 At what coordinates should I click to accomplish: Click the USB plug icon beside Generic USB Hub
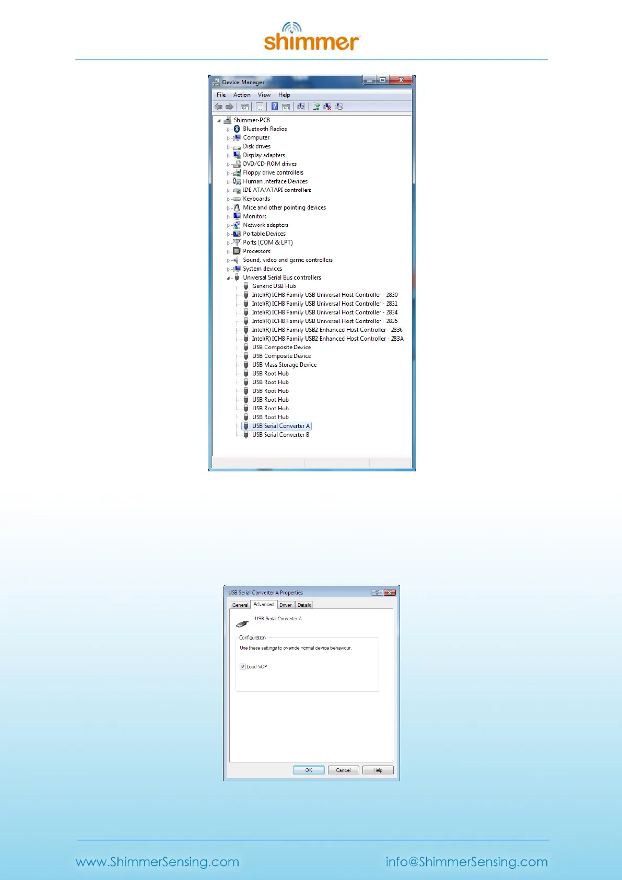246,286
